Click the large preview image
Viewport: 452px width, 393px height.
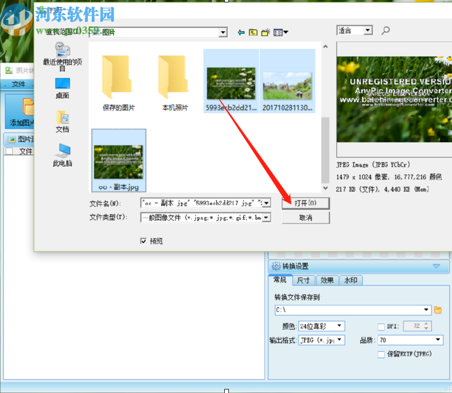(394, 99)
